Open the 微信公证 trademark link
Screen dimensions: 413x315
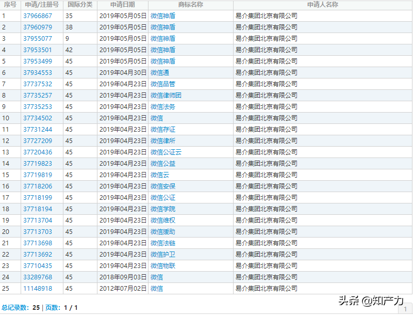pyautogui.click(x=163, y=197)
